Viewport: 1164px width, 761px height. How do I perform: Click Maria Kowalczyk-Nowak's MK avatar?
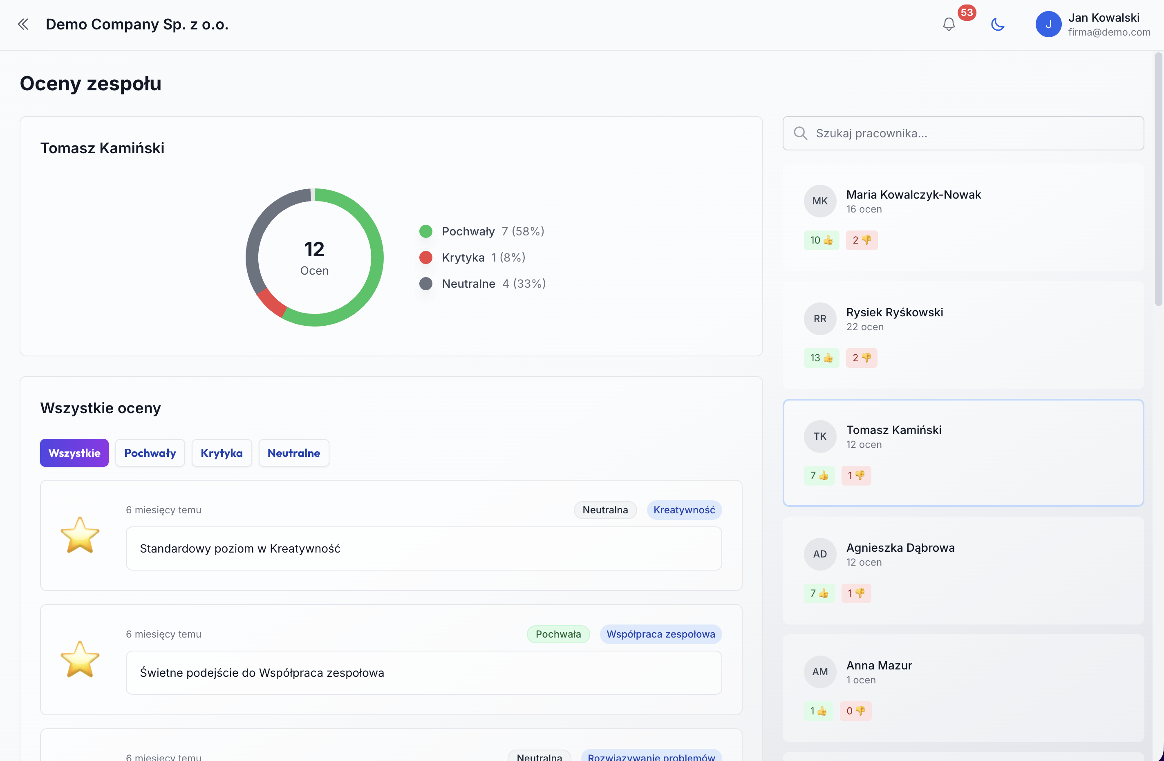(820, 201)
